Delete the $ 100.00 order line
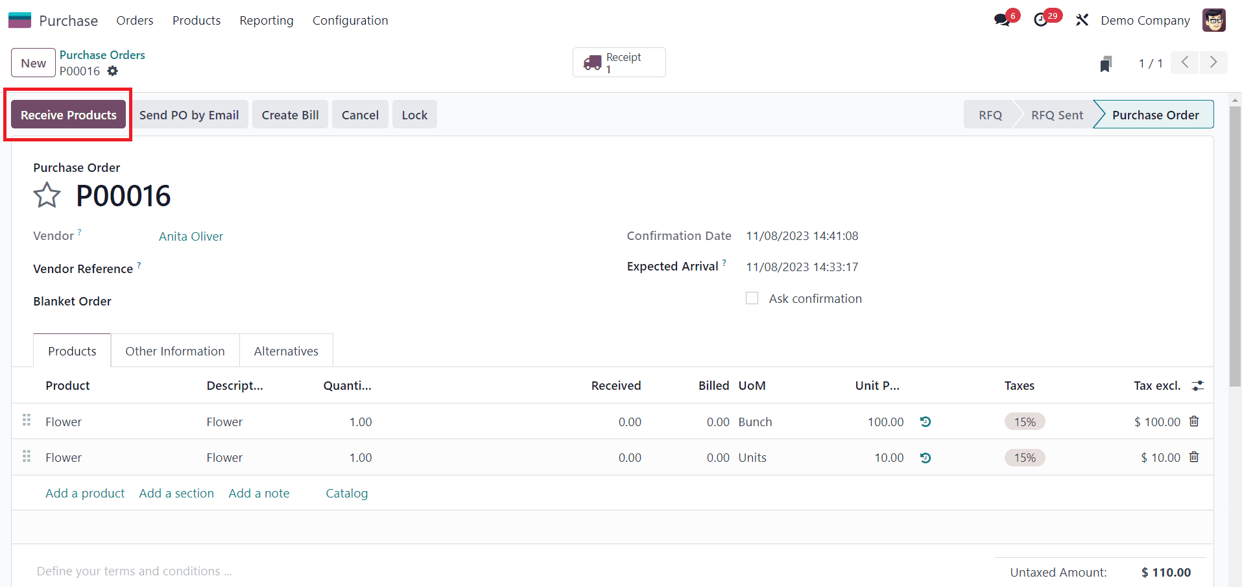 (1194, 422)
